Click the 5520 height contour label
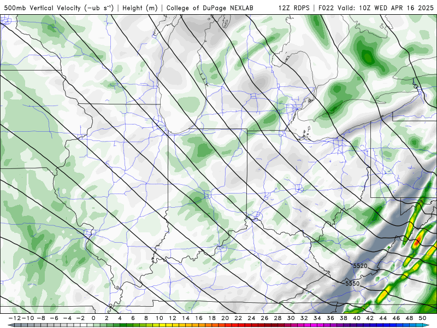Image resolution: width=437 pixels, height=328 pixels. (361, 266)
